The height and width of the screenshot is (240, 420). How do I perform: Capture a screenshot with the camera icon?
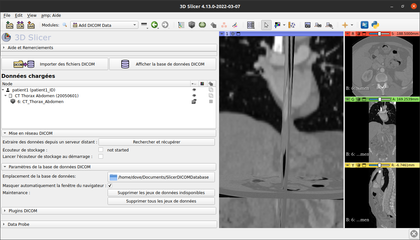click(x=307, y=25)
